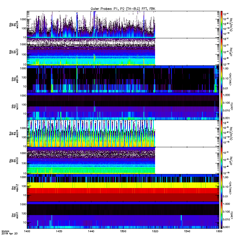Screen dimensions: 234x249
Task: Click the <|mV/m|> unit label of thc edc12
Action: pos(231,188)
